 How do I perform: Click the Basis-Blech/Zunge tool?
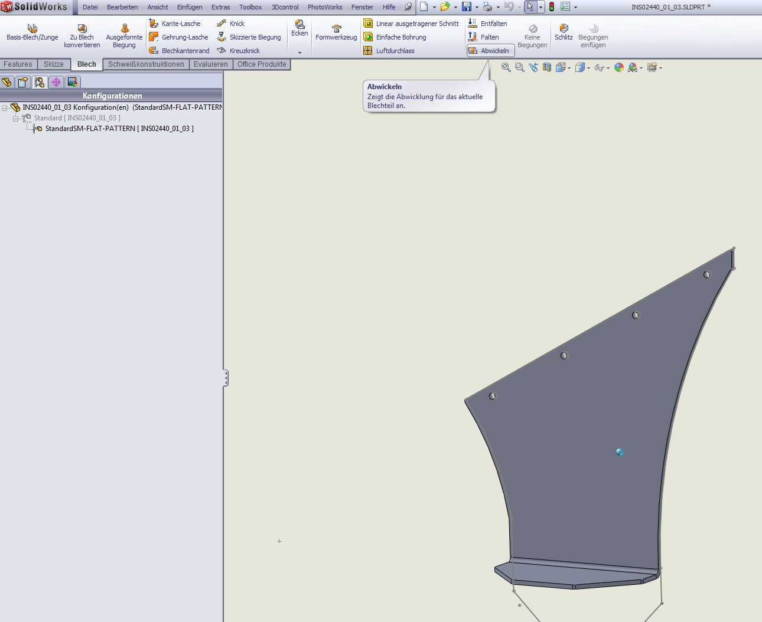click(x=32, y=32)
